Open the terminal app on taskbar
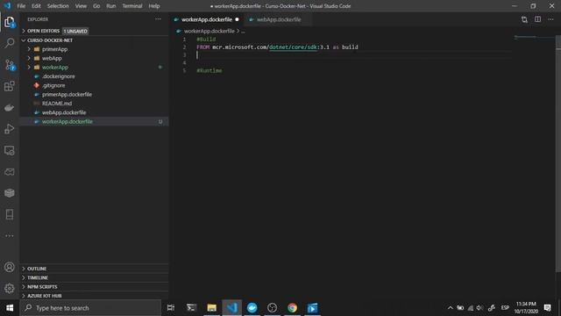 [191, 308]
